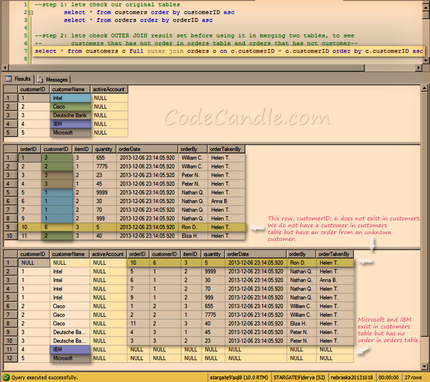430x382 pixels.
Task: Click the Messages tab document icon
Action: [40, 79]
